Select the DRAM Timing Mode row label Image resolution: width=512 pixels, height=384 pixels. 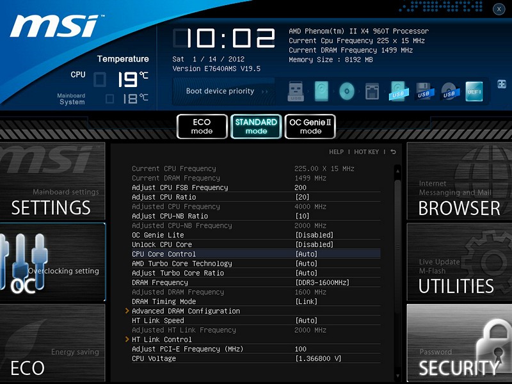[164, 301]
